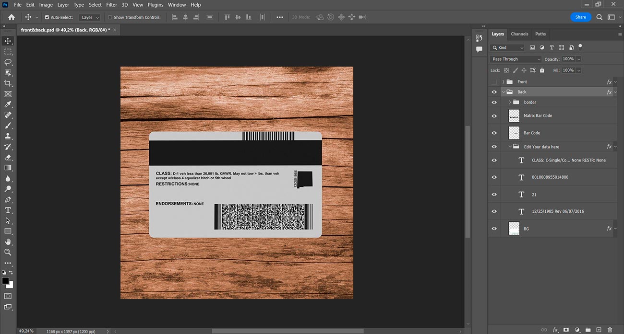Pick the Eyedropper tool
Viewport: 624px width, 334px height.
click(8, 104)
